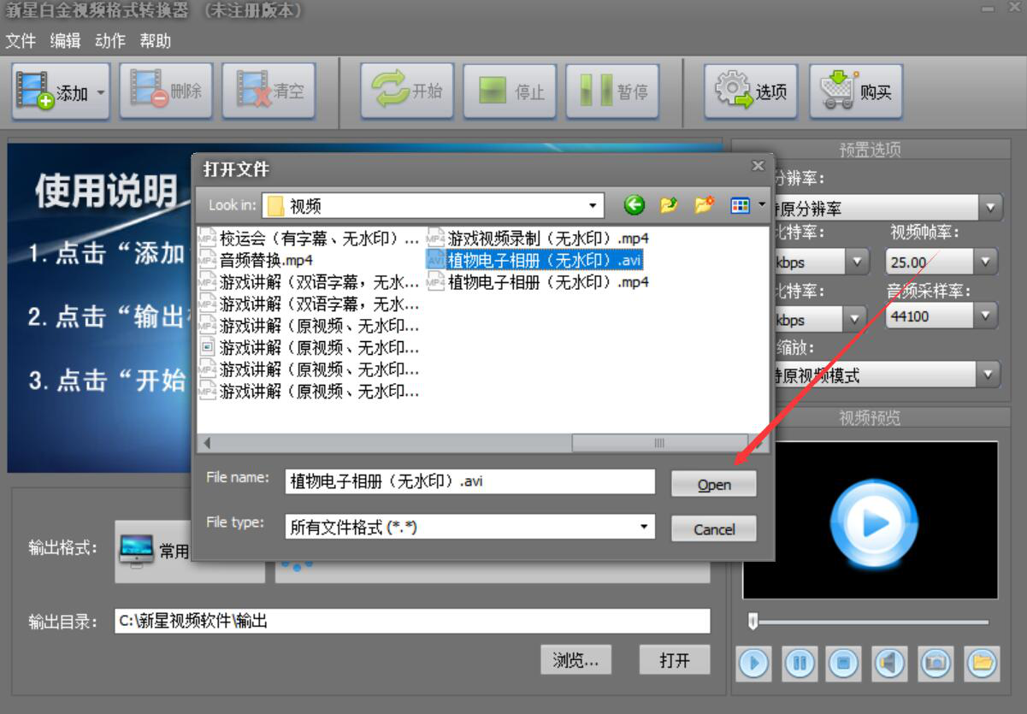Click the 清空 (clear list) toolbar button
The width and height of the screenshot is (1027, 714).
(x=269, y=91)
